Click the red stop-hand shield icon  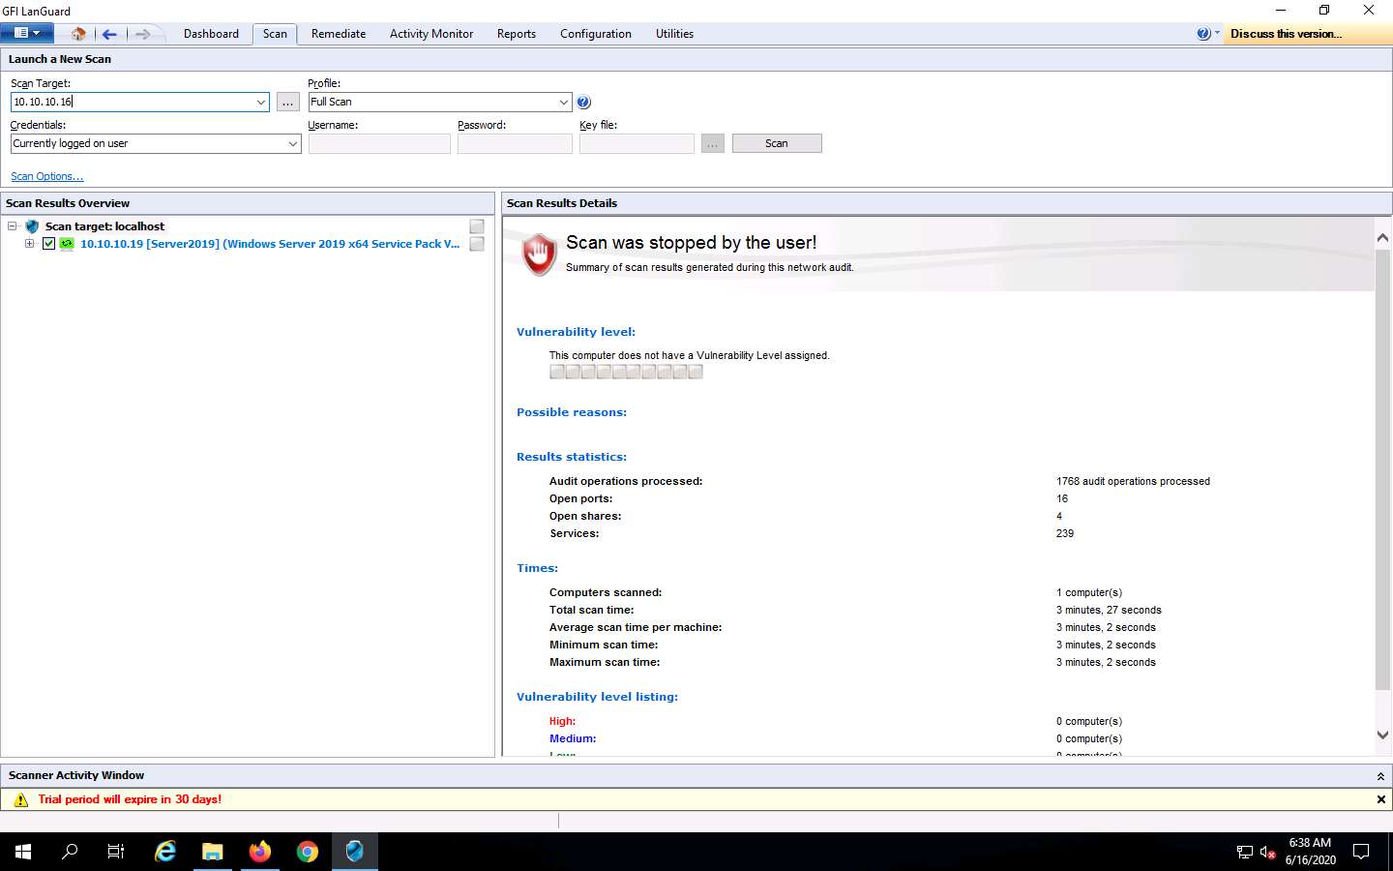(x=539, y=255)
